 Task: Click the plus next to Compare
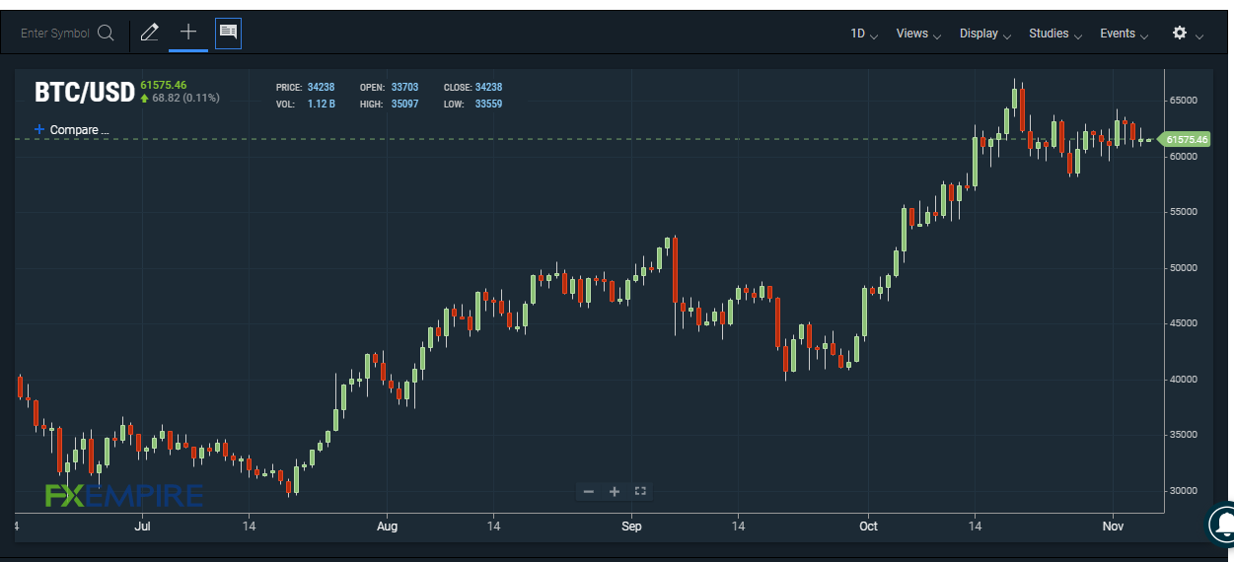[39, 129]
